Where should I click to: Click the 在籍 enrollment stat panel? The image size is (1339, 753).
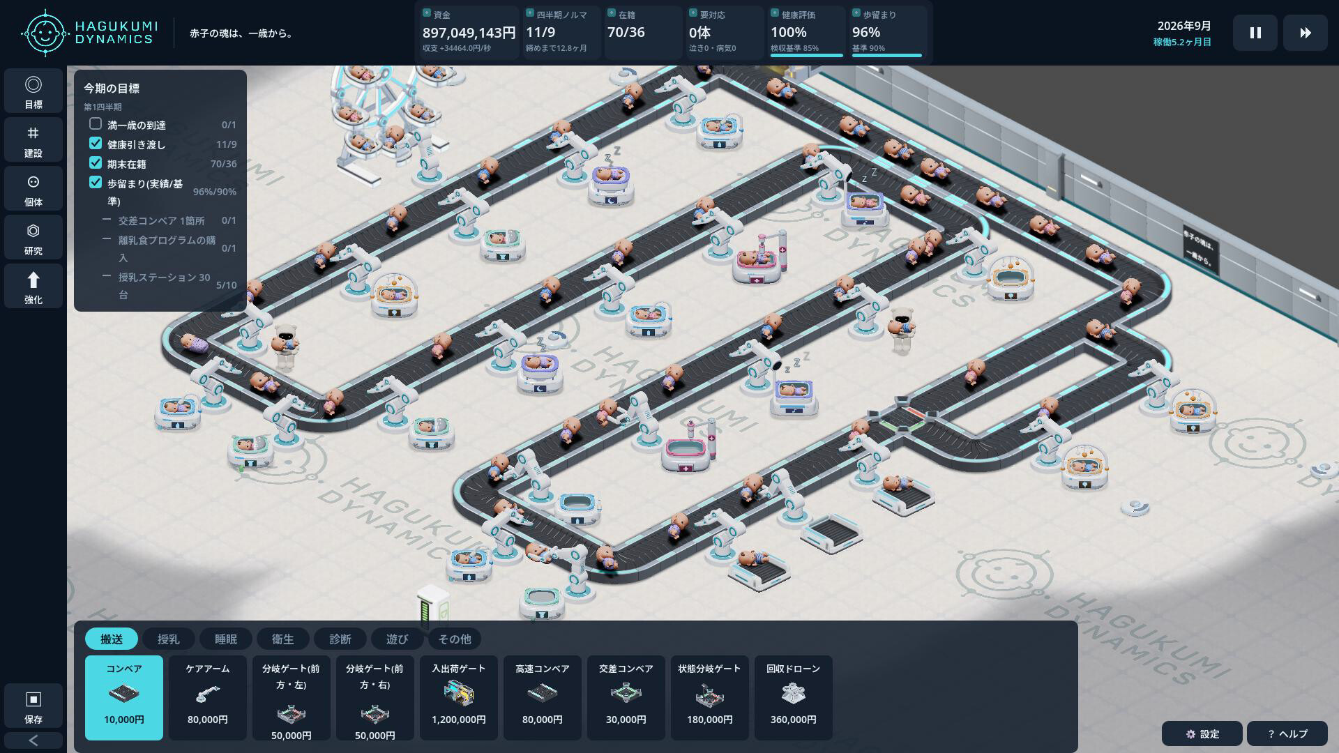pos(642,32)
